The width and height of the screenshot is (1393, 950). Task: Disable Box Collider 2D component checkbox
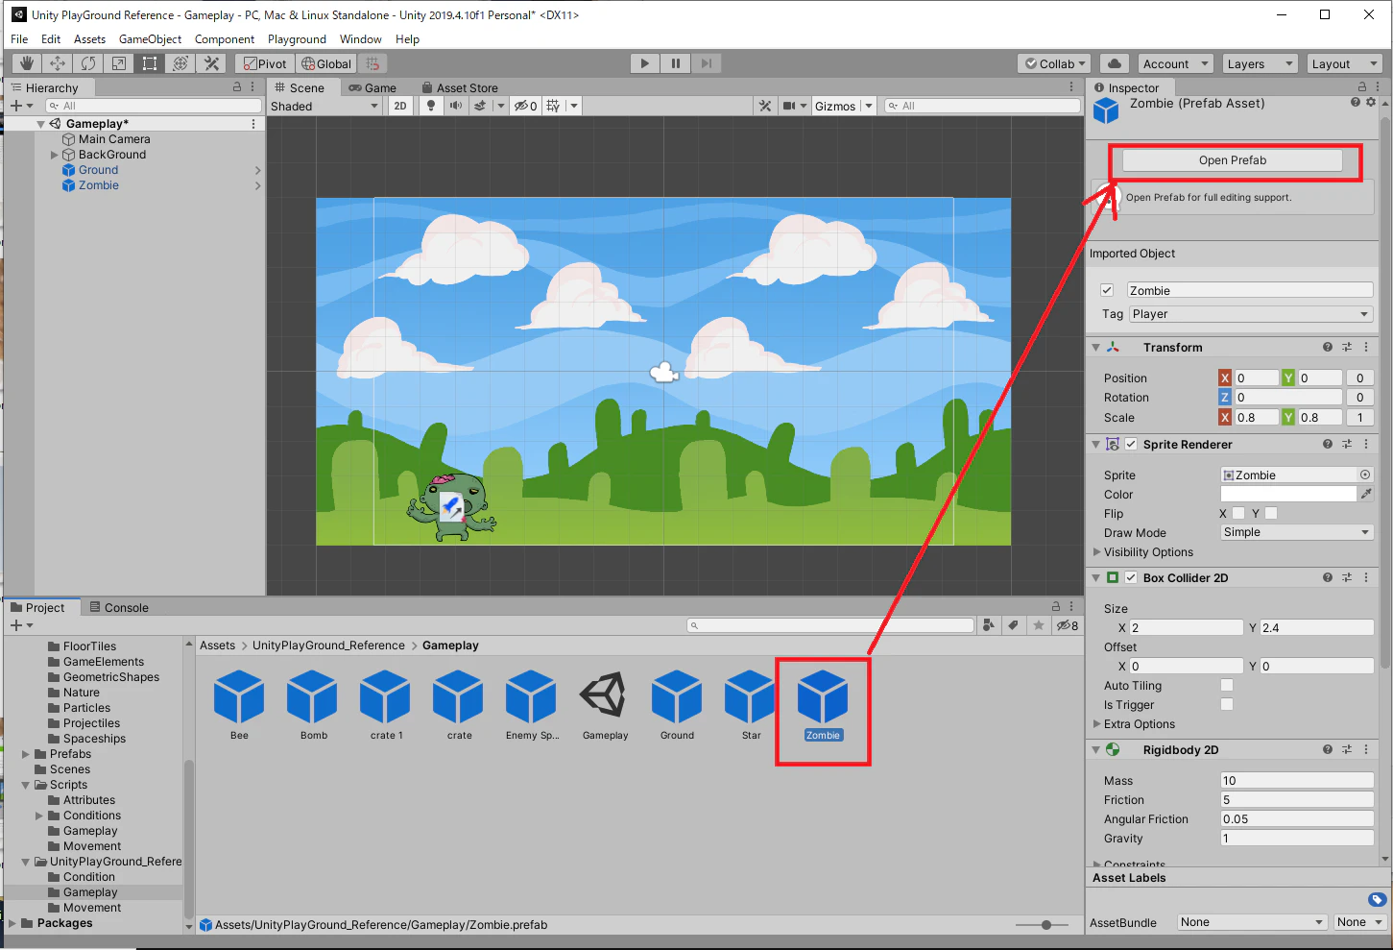coord(1131,577)
